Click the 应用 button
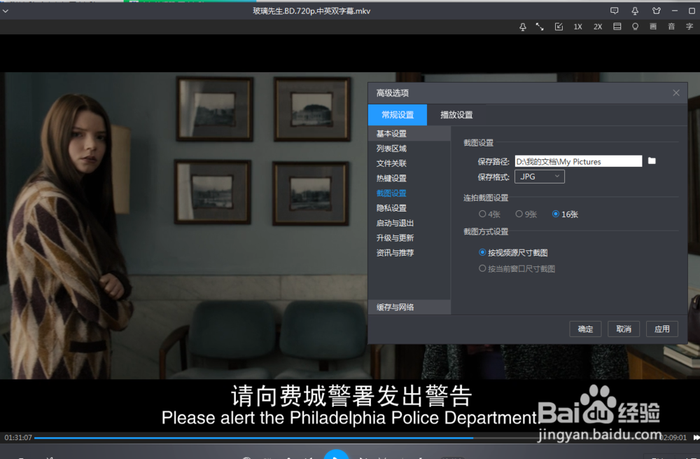 click(x=662, y=329)
